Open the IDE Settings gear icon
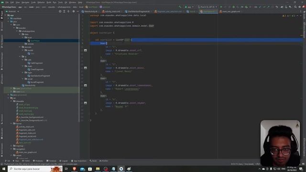 (x=300, y=7)
